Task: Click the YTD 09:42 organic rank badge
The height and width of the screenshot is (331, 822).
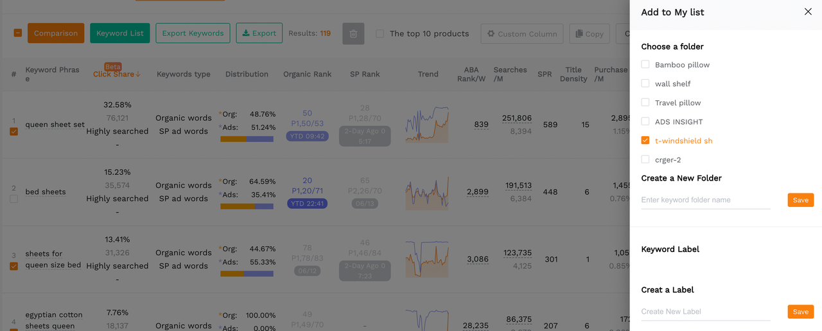Action: (x=308, y=136)
